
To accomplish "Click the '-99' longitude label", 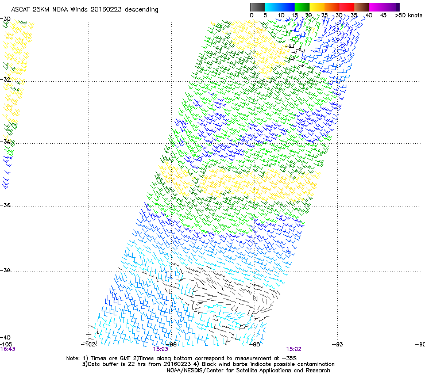I will 171,344.
